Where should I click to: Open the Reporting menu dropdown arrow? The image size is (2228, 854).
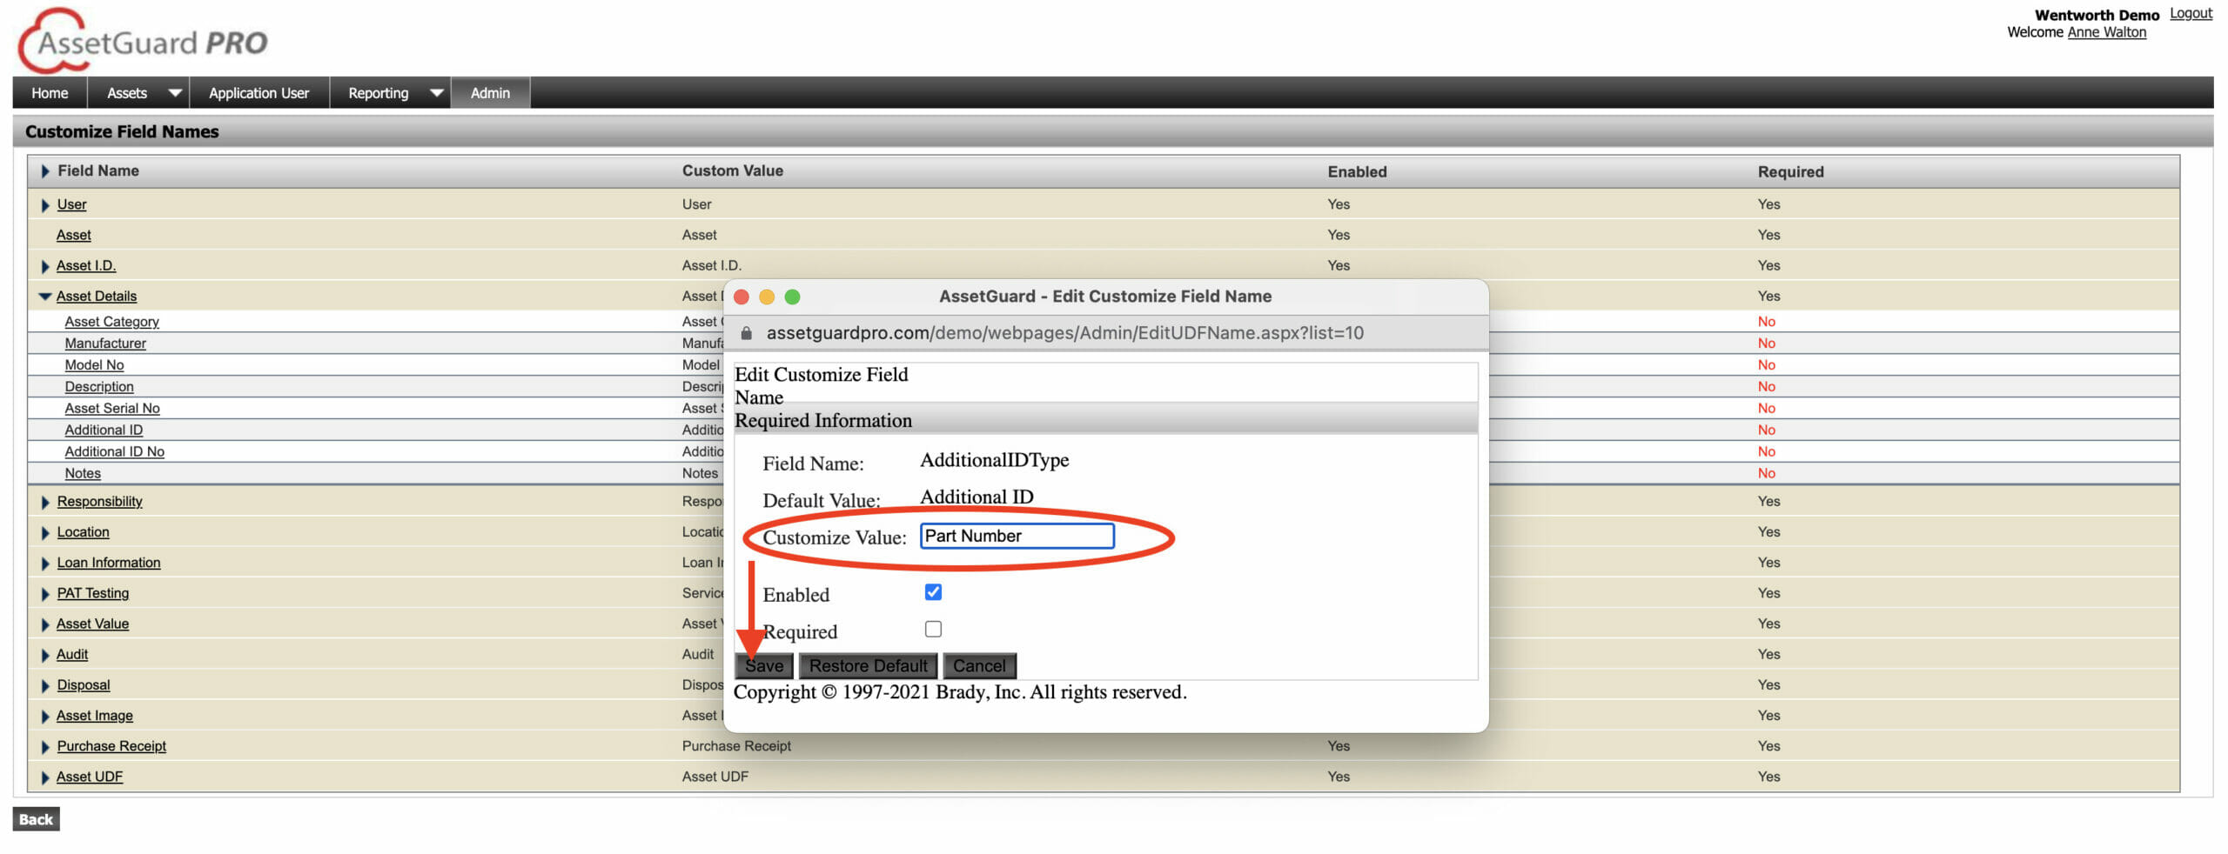437,93
